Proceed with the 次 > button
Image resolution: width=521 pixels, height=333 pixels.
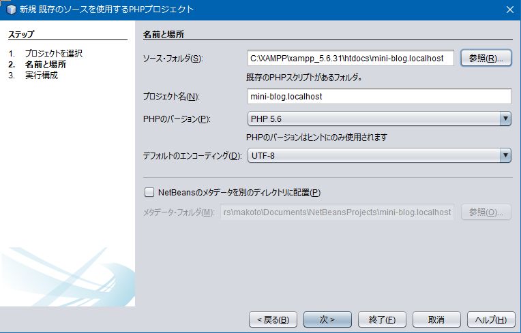point(327,320)
